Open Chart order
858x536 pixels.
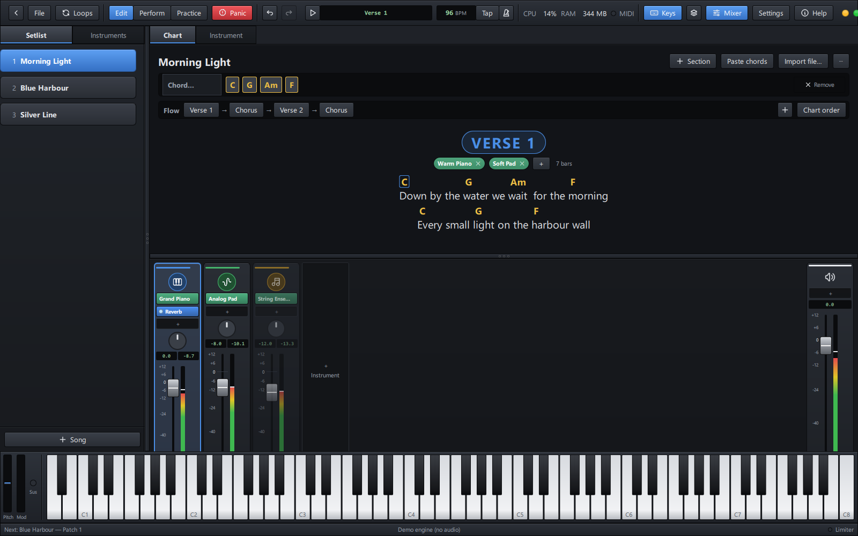point(821,110)
